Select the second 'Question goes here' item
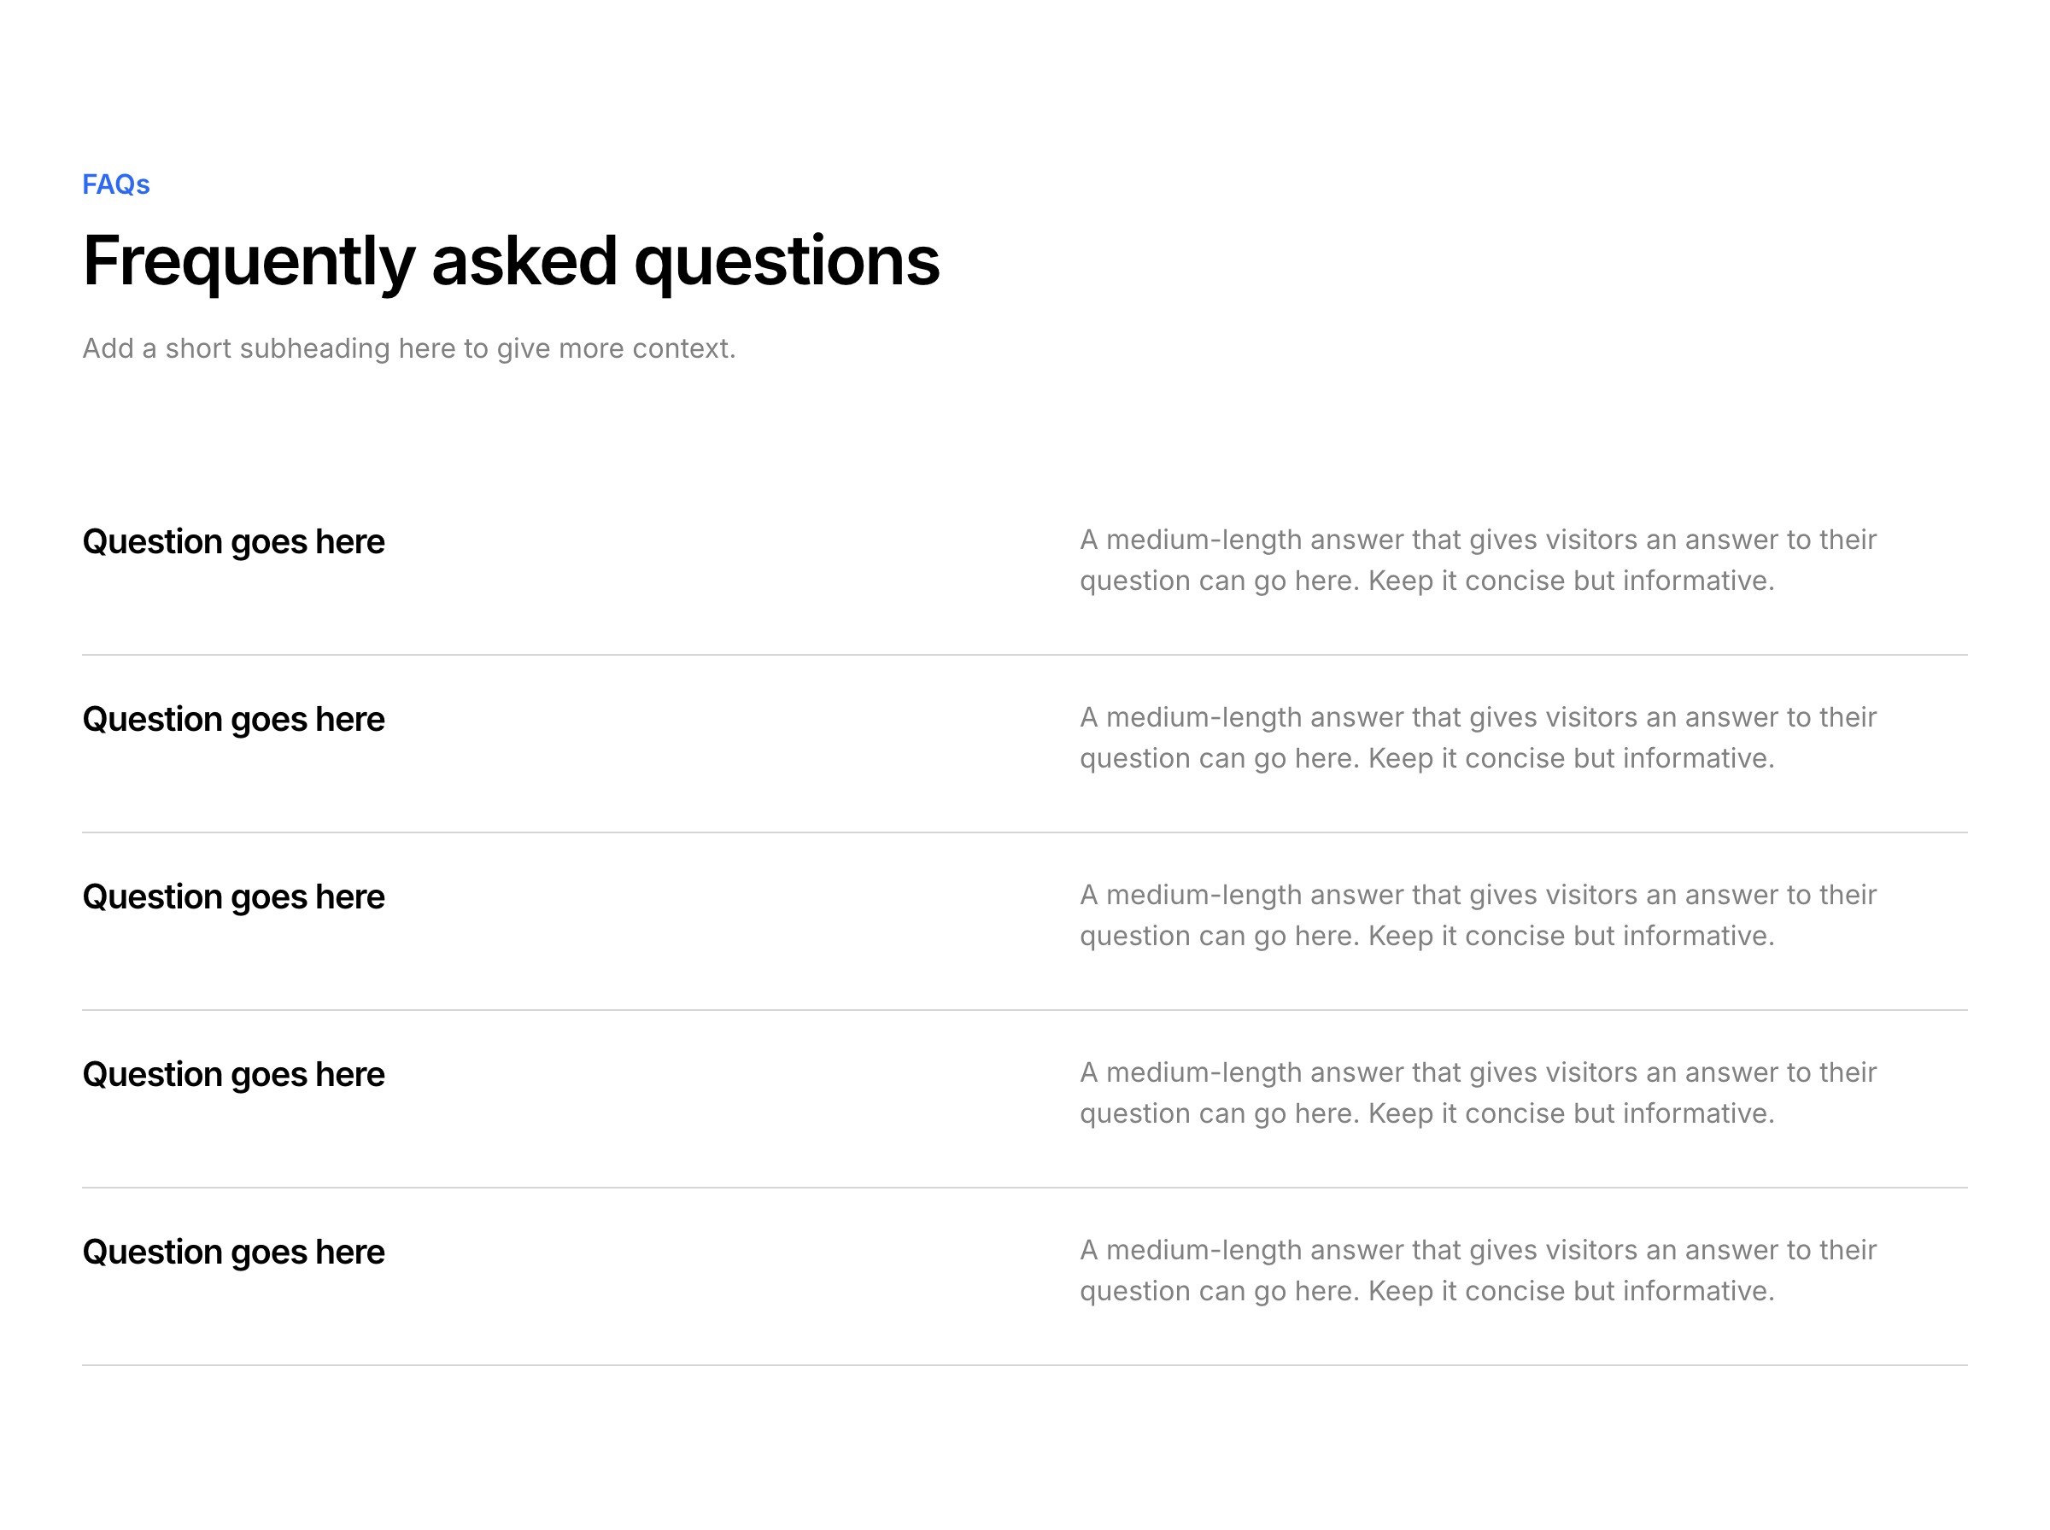This screenshot has width=2050, height=1530. [233, 720]
